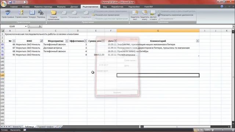Open the ФИО column filter dropdown
Image resolution: width=235 pixels, height=132 pixels.
point(41,41)
